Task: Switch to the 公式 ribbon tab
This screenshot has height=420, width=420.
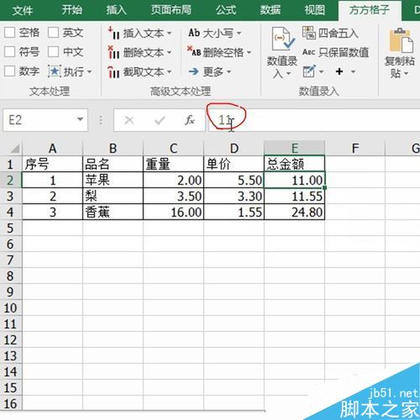Action: click(226, 10)
